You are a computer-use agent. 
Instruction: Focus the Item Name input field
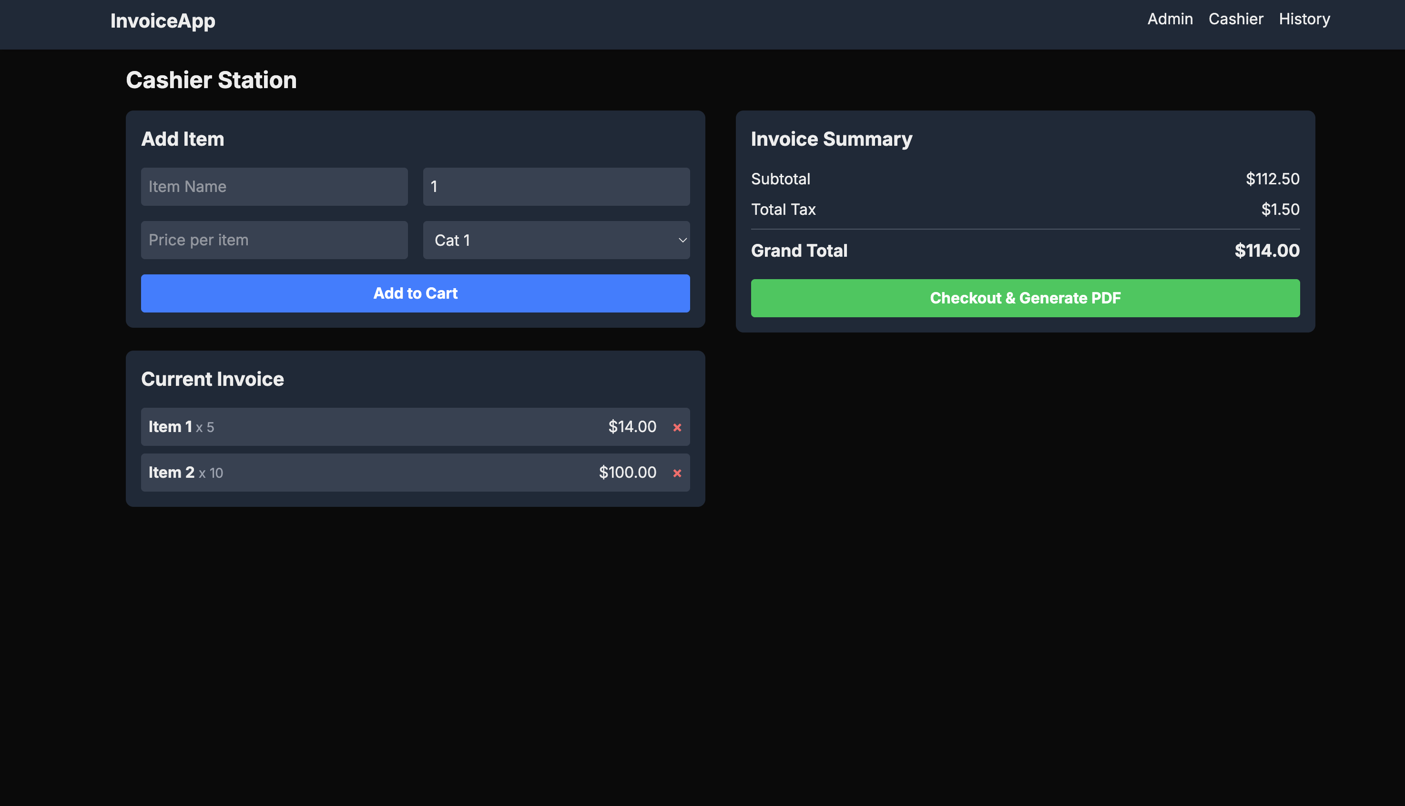coord(274,187)
